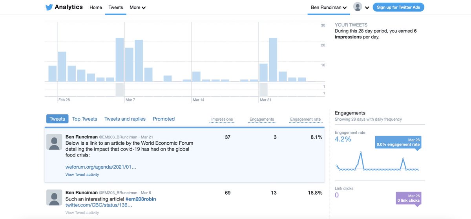This screenshot has width=471, height=219.
Task: Click the 37 impressions value
Action: pos(228,137)
